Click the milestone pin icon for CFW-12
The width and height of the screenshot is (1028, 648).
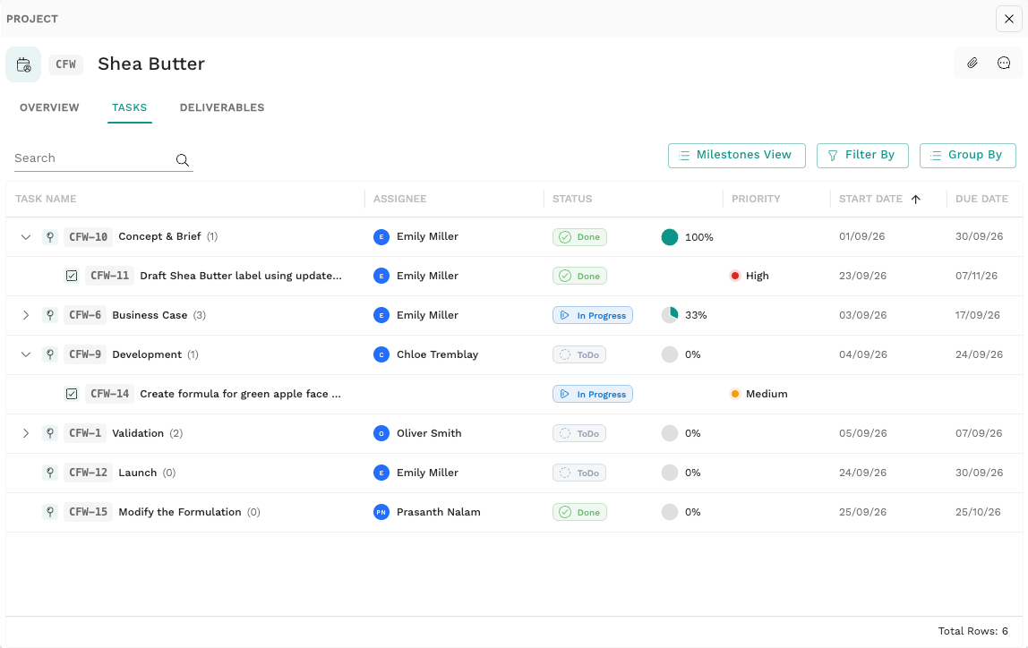click(50, 473)
